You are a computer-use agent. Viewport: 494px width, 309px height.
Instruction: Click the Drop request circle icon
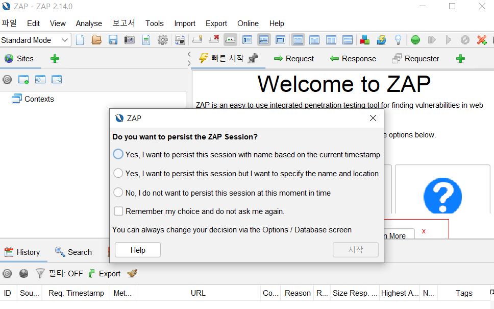pos(465,40)
